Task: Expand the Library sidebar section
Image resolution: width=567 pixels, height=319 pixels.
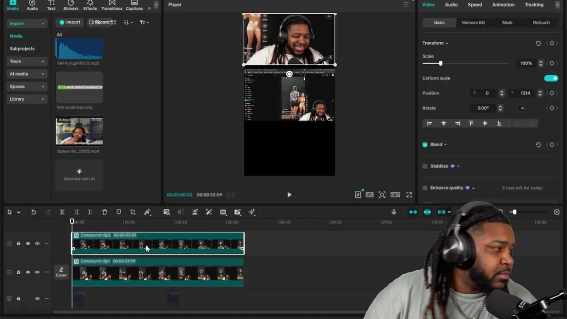Action: click(27, 99)
